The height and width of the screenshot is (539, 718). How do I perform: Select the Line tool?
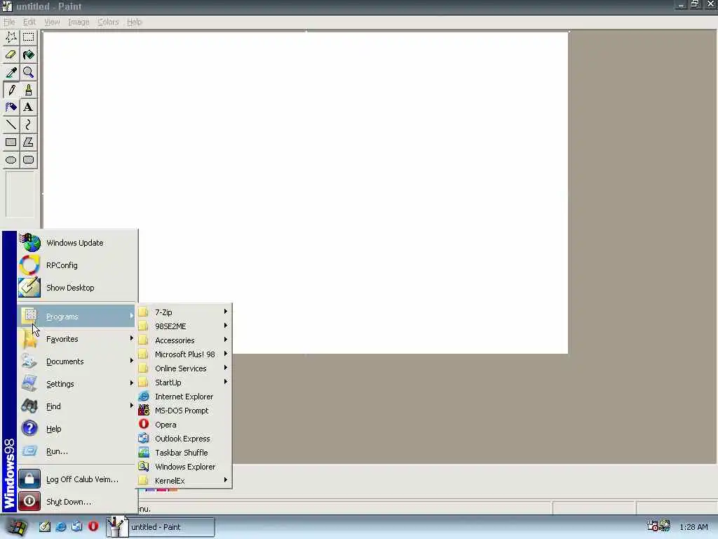click(11, 125)
